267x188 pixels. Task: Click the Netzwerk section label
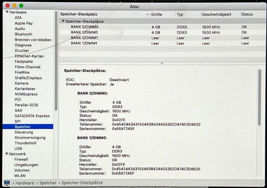click(x=17, y=154)
